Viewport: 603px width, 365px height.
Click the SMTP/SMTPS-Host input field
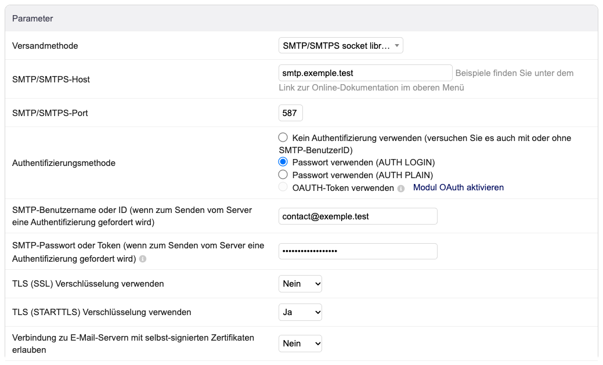pyautogui.click(x=365, y=73)
